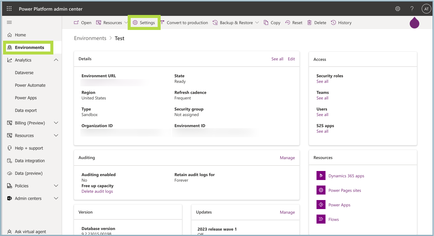This screenshot has width=434, height=236.
Task: Select Power Automate under Analytics
Action: point(30,85)
